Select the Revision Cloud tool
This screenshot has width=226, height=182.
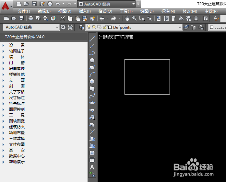(92, 89)
